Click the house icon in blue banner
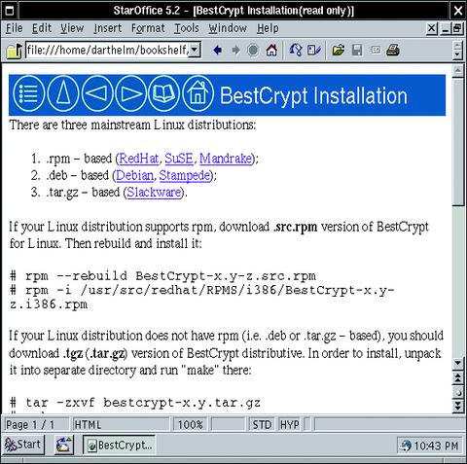467x464 pixels. tap(198, 94)
